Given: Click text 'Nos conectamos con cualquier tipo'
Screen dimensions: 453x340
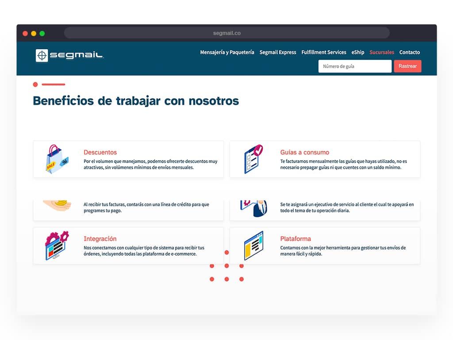Looking at the screenshot, I should click(118, 248).
